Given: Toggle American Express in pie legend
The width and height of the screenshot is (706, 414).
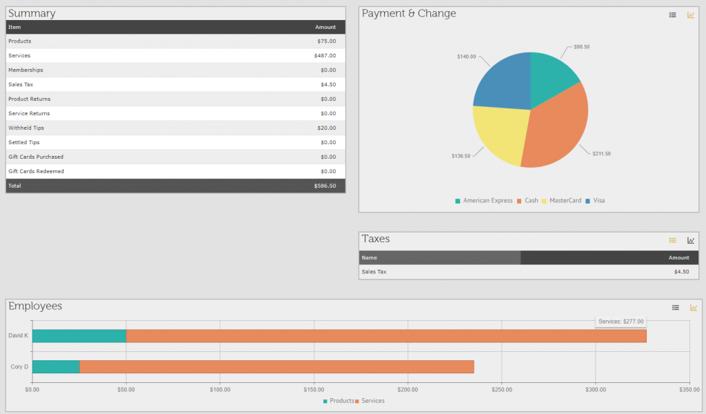Looking at the screenshot, I should pyautogui.click(x=483, y=201).
